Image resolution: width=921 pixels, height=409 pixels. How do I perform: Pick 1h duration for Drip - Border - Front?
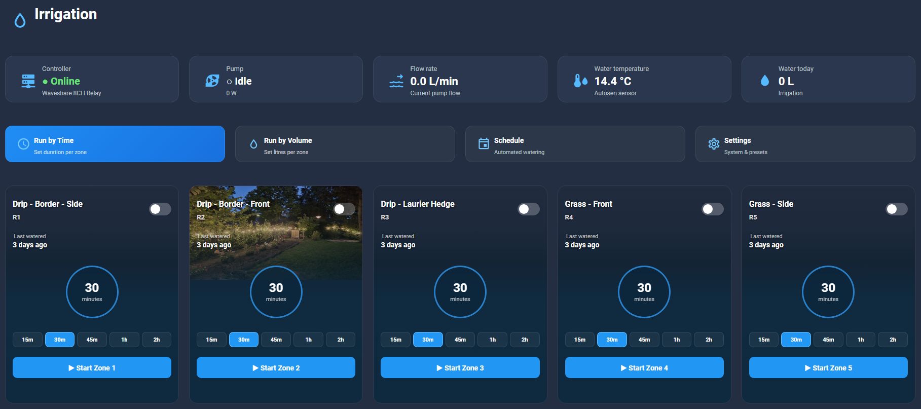[308, 340]
